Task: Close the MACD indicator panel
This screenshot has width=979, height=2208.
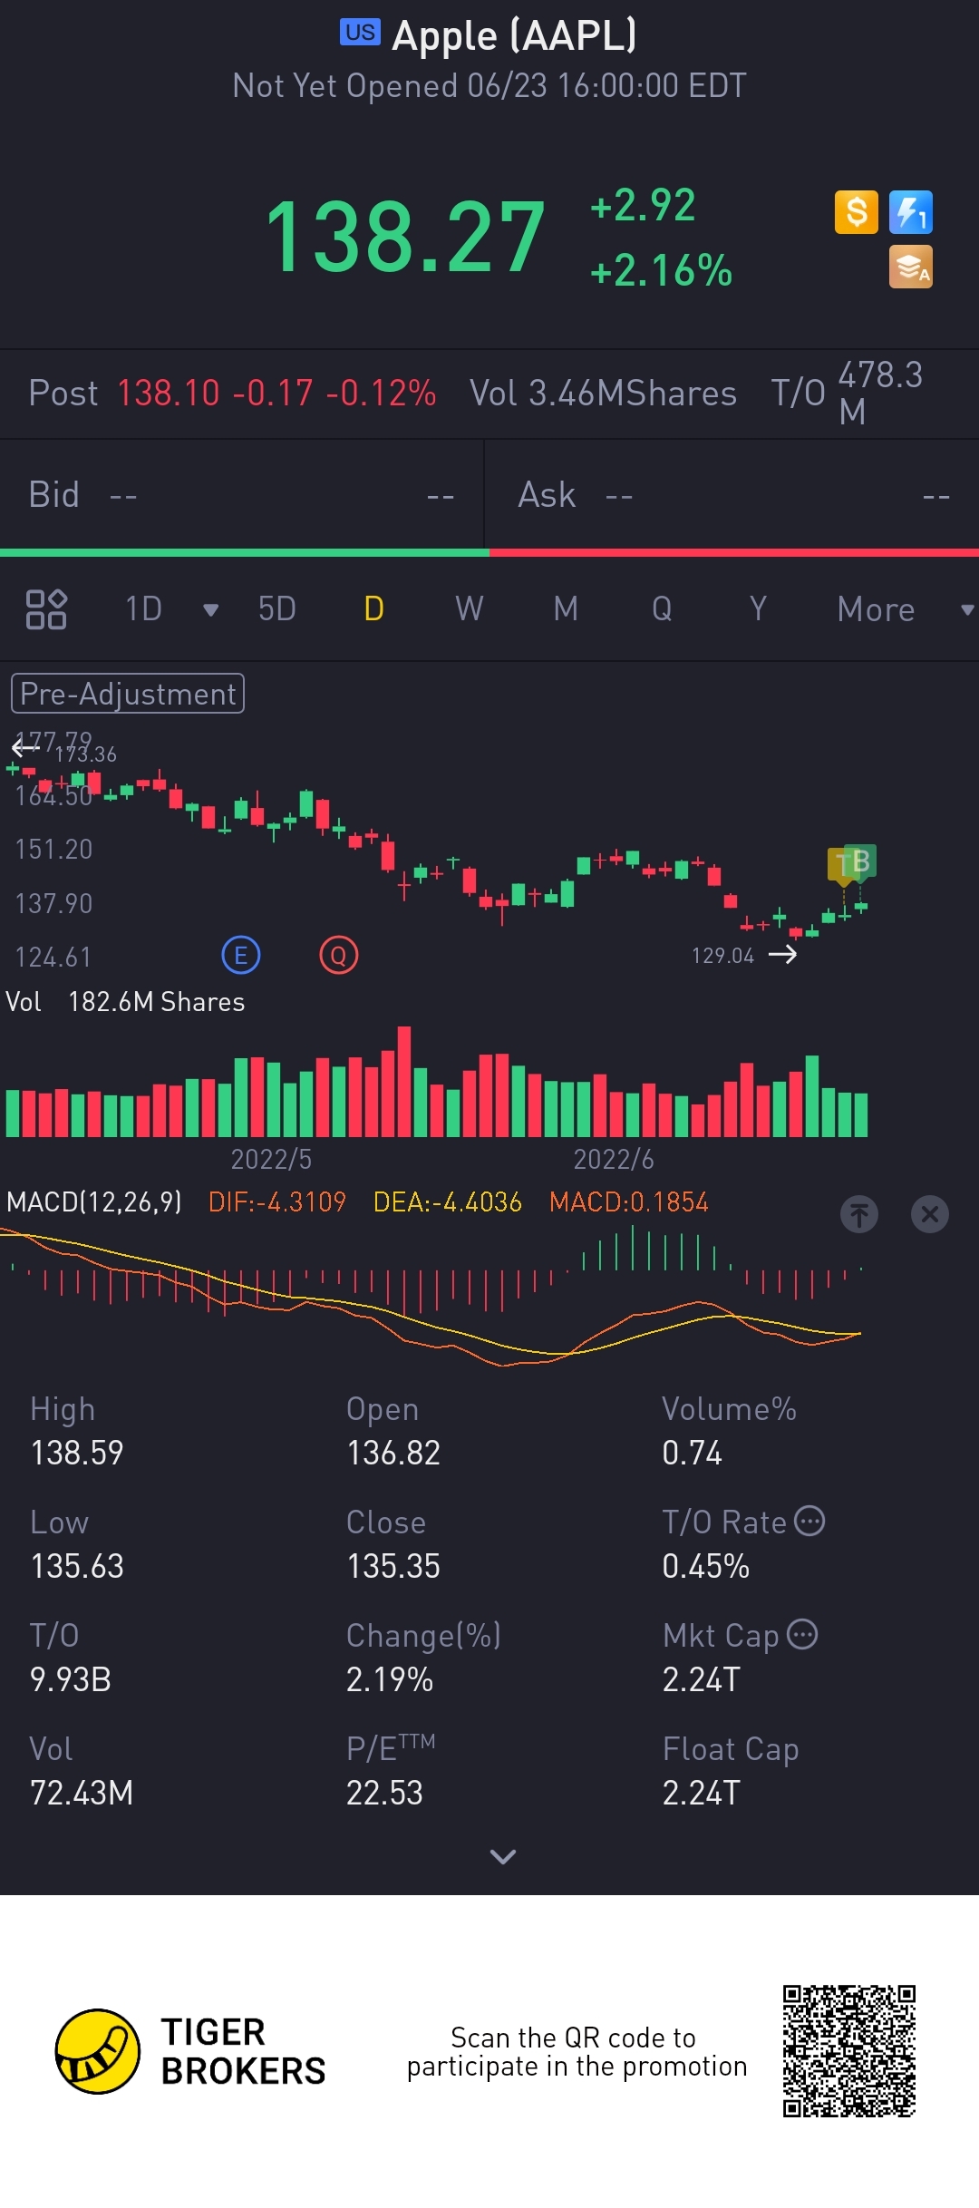Action: (929, 1213)
